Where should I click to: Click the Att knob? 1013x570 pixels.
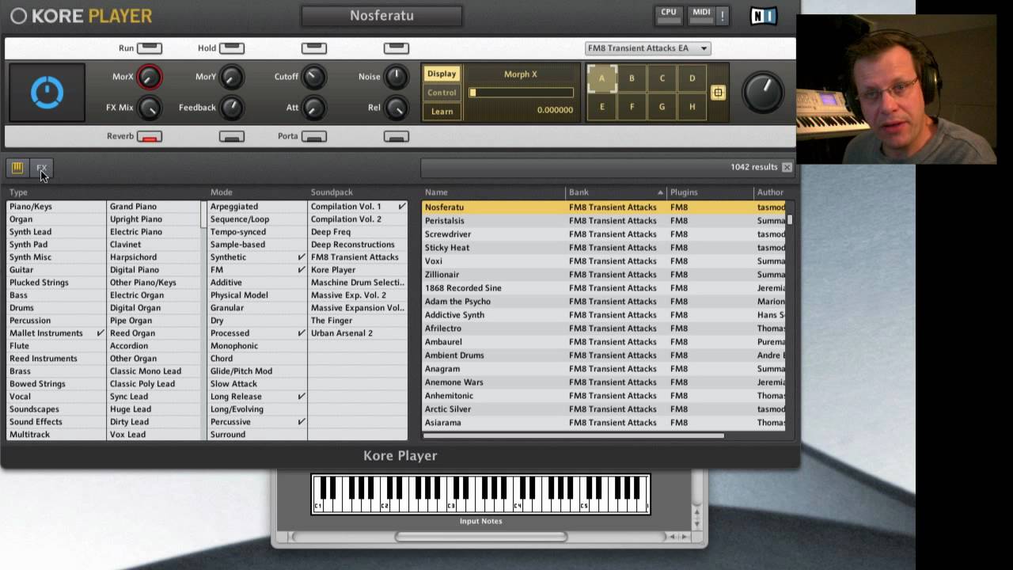[x=313, y=108]
